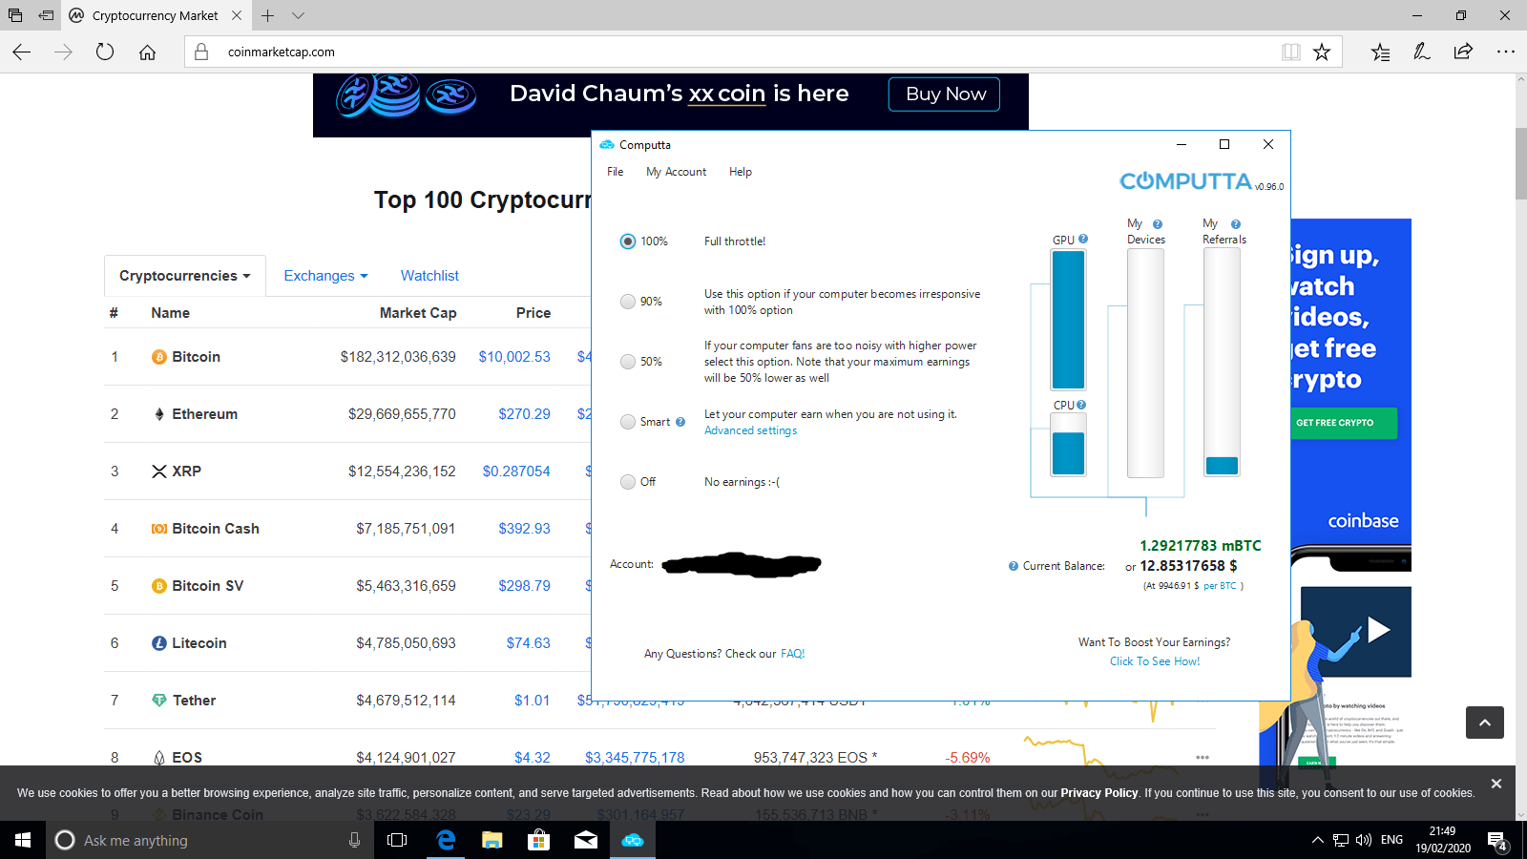Click the scroll-to-top arrow button
This screenshot has width=1527, height=859.
[1485, 723]
